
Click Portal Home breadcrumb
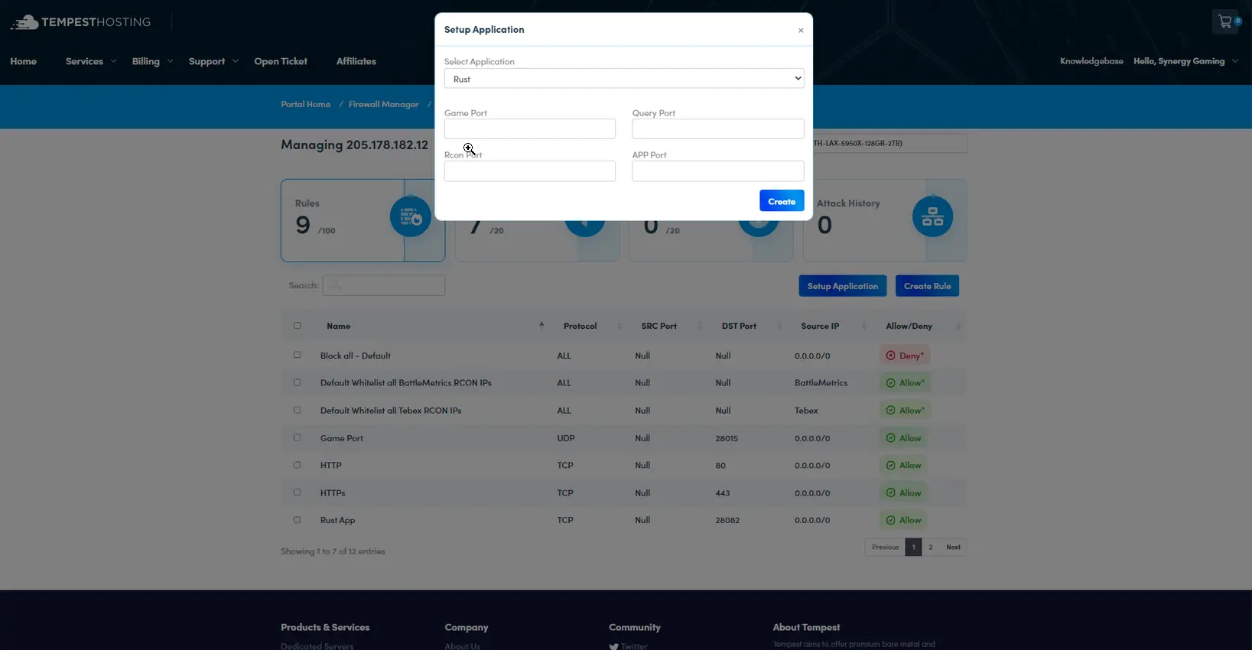click(x=305, y=104)
